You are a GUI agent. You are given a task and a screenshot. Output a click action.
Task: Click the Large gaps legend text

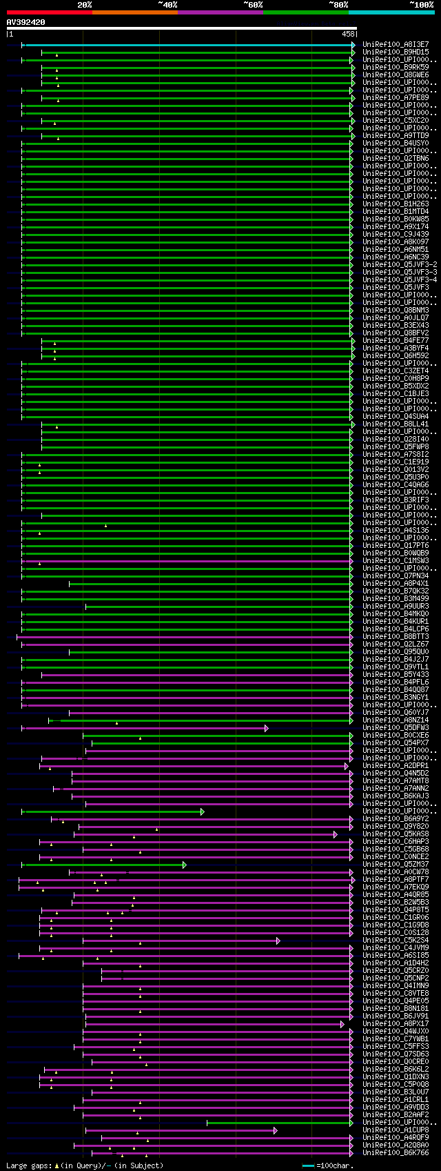[85, 1165]
